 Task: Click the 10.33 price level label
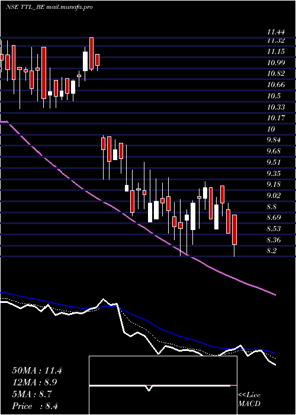click(x=276, y=107)
